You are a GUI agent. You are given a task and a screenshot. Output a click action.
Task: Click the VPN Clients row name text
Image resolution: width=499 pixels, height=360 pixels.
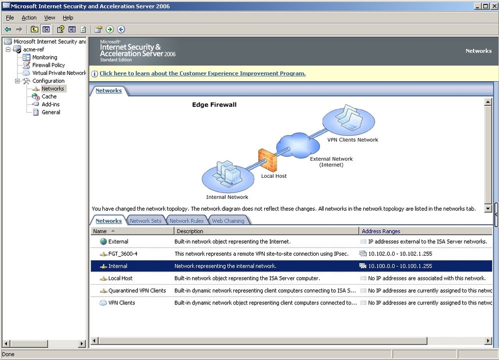(x=121, y=303)
